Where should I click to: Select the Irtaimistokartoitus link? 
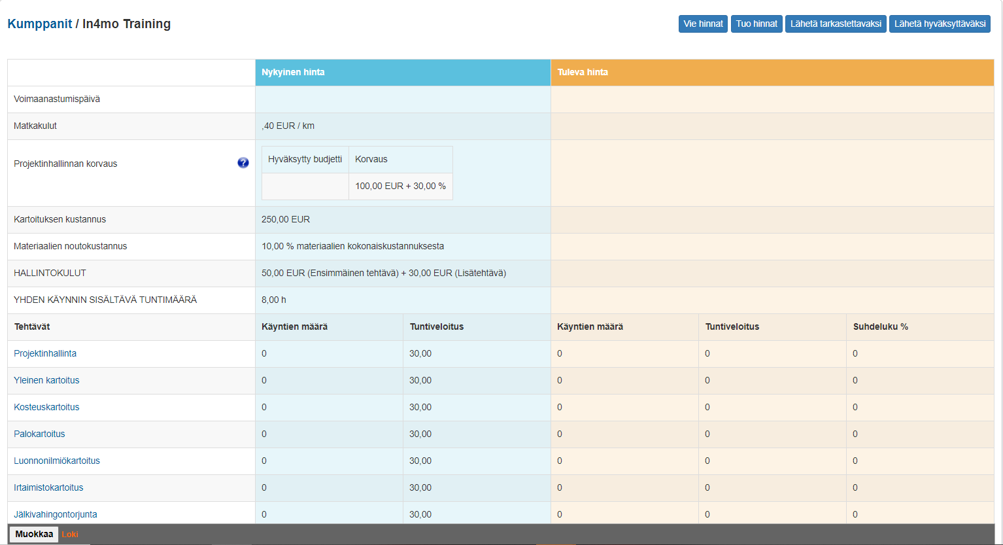48,488
